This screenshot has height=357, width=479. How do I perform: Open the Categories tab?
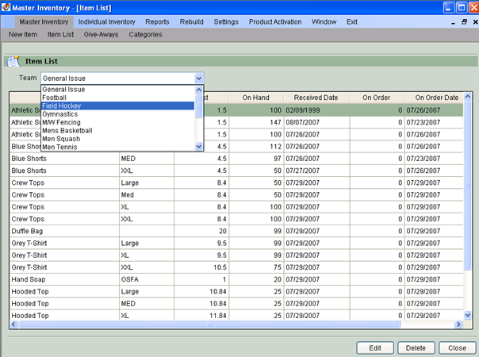pos(145,35)
